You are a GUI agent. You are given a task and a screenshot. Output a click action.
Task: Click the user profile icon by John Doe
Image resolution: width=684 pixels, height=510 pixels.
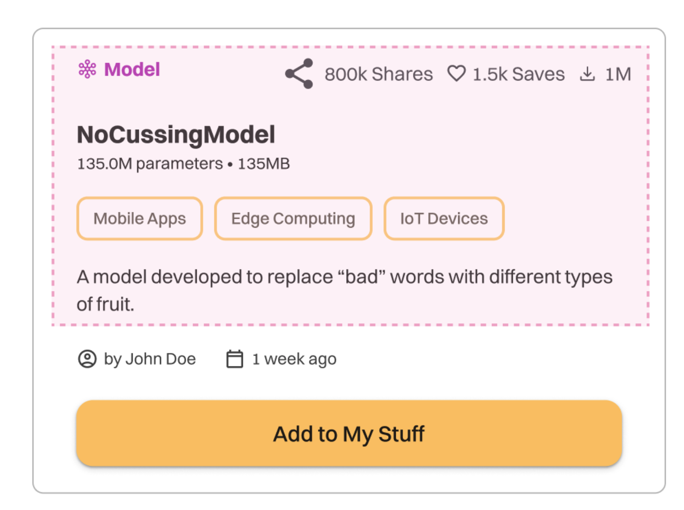(88, 359)
